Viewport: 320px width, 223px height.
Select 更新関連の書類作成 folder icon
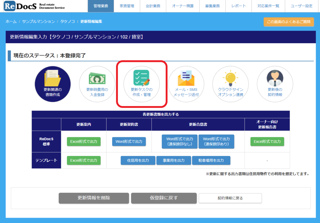coord(52,84)
